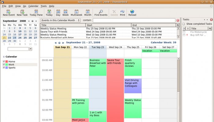Open Events in this Calendar Month dropdown
Viewport: 214px width, 122px height.
[x=61, y=20]
